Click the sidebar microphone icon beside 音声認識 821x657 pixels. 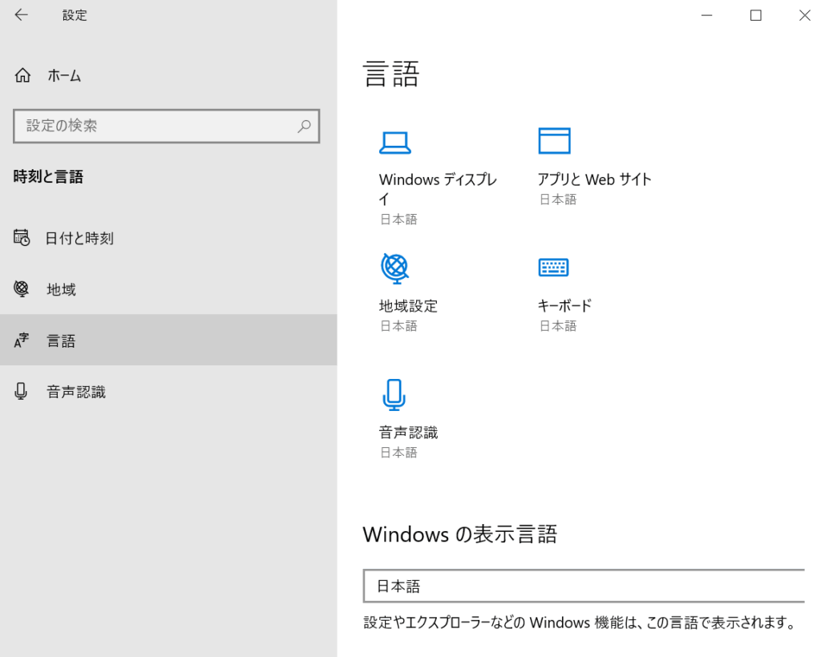[22, 392]
